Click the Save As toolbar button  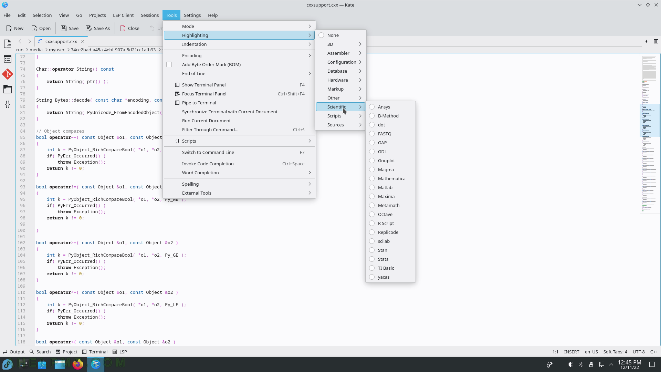coord(98,28)
